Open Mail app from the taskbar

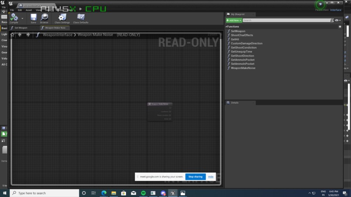pos(133,193)
